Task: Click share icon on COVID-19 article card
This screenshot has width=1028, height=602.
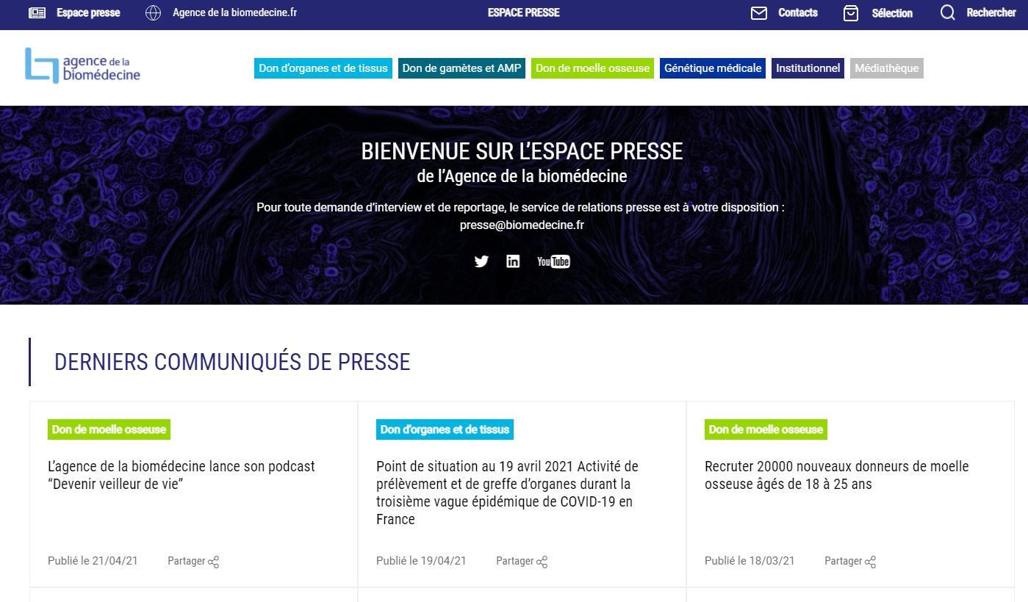Action: pos(542,562)
